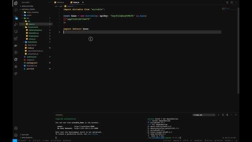Collapse the src folder
This screenshot has width=252, height=142.
[28, 18]
